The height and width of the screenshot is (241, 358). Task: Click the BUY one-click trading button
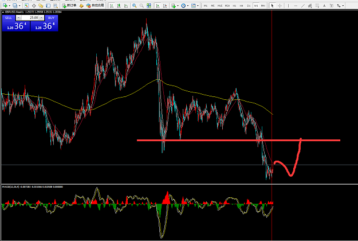click(x=52, y=18)
